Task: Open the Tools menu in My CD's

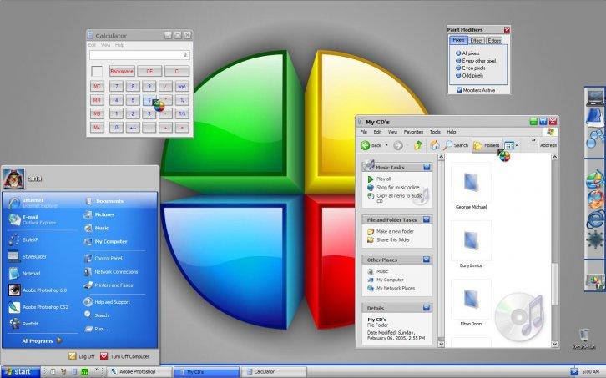Action: (x=435, y=132)
